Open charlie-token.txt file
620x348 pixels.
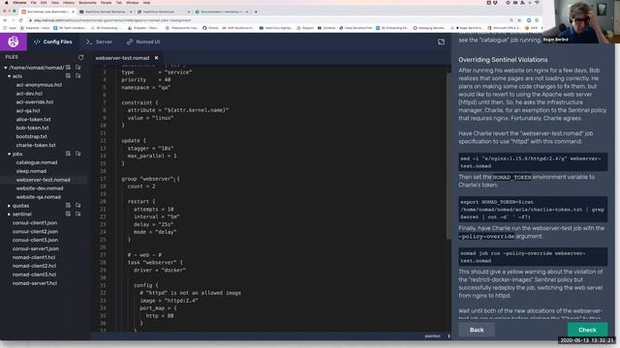pos(36,145)
